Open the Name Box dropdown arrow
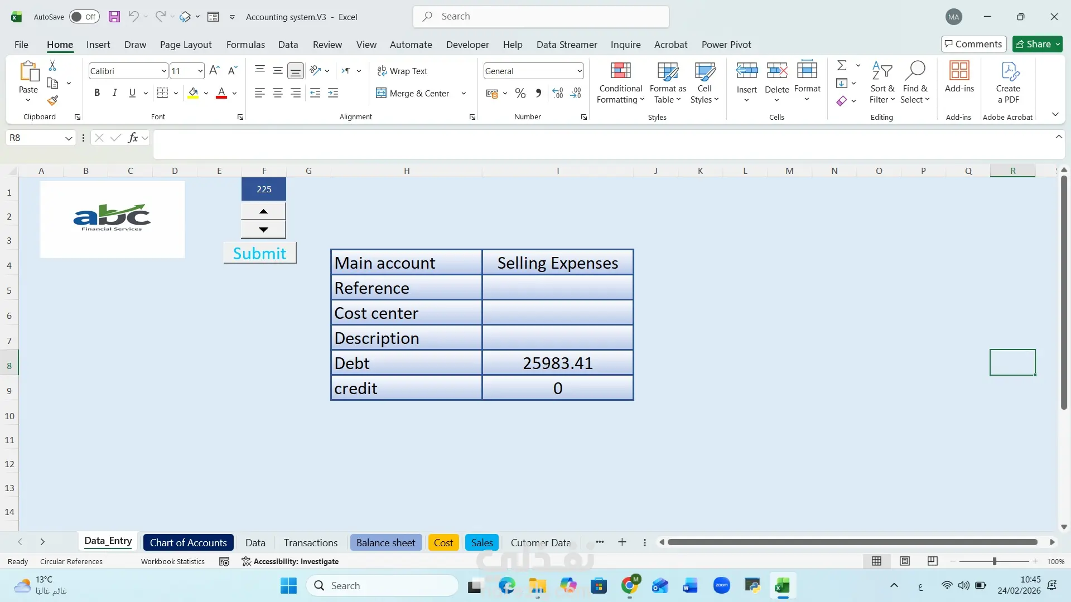The height and width of the screenshot is (602, 1071). [68, 138]
